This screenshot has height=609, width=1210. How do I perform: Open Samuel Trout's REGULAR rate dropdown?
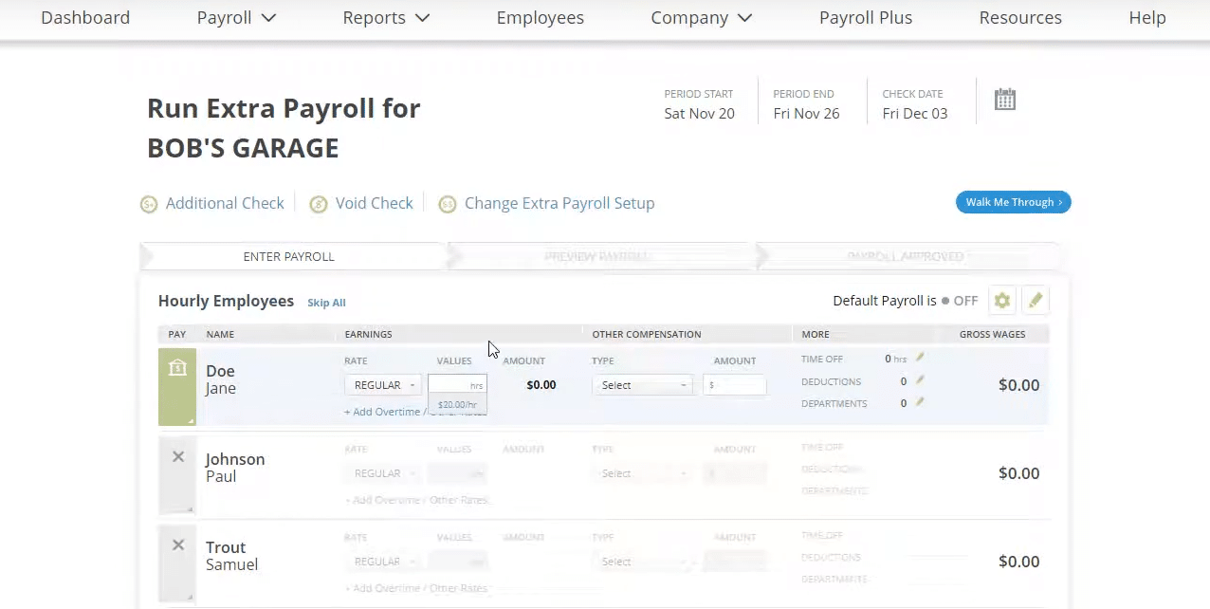coord(383,562)
